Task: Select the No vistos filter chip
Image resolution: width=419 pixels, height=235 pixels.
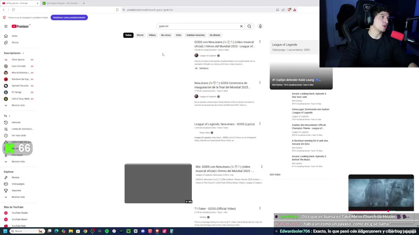Action: click(x=166, y=35)
